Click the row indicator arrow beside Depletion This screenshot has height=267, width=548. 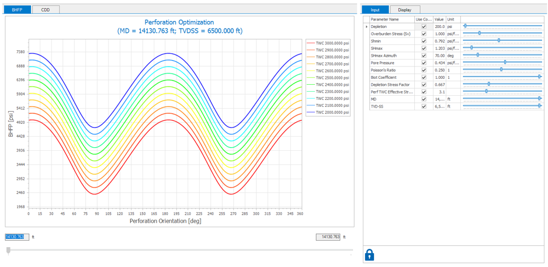point(366,26)
